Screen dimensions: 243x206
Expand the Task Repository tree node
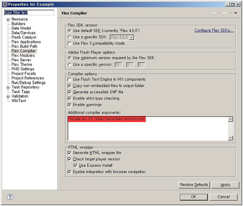click(x=8, y=88)
